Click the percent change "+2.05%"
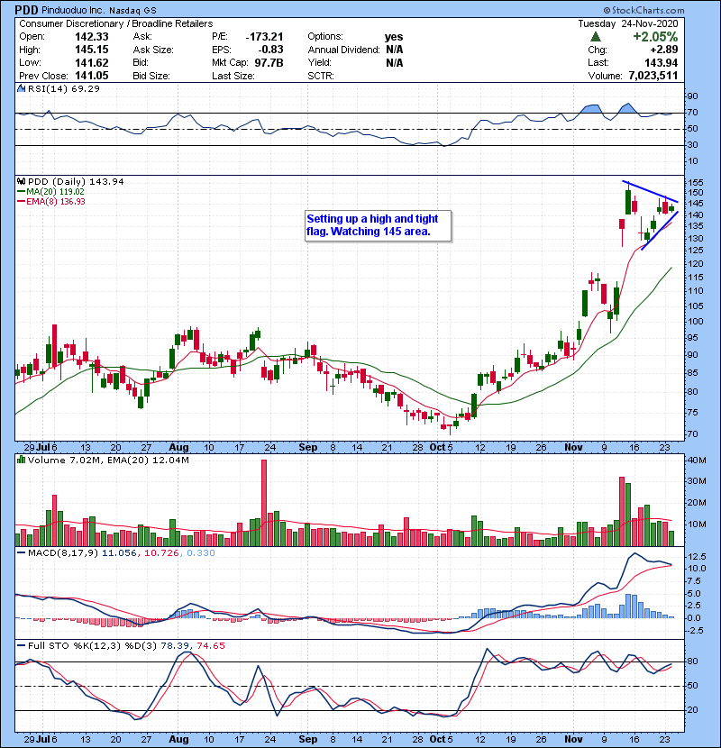The width and height of the screenshot is (721, 748). tap(655, 37)
